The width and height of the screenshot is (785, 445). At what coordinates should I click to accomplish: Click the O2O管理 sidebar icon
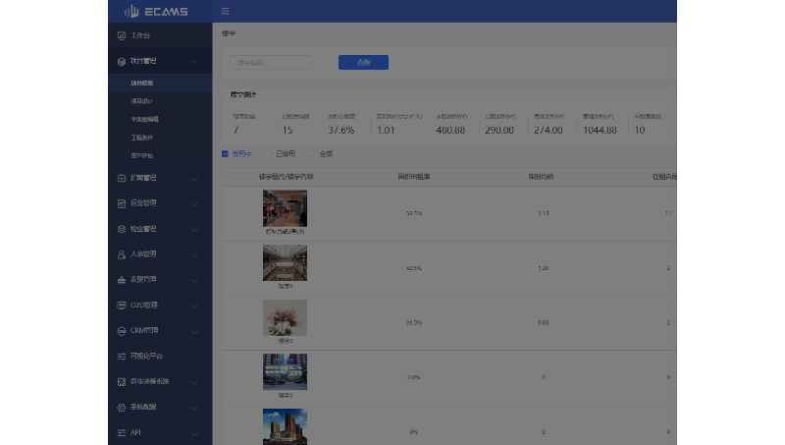[122, 305]
